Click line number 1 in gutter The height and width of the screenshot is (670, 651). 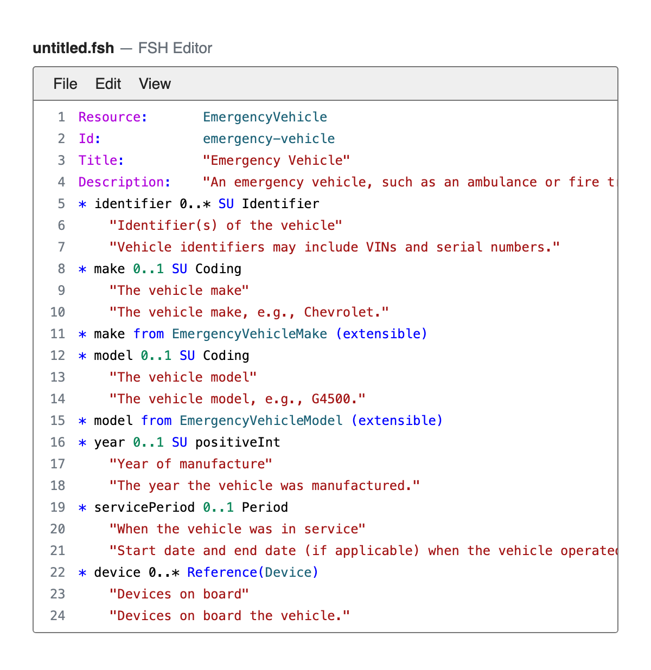click(x=61, y=117)
